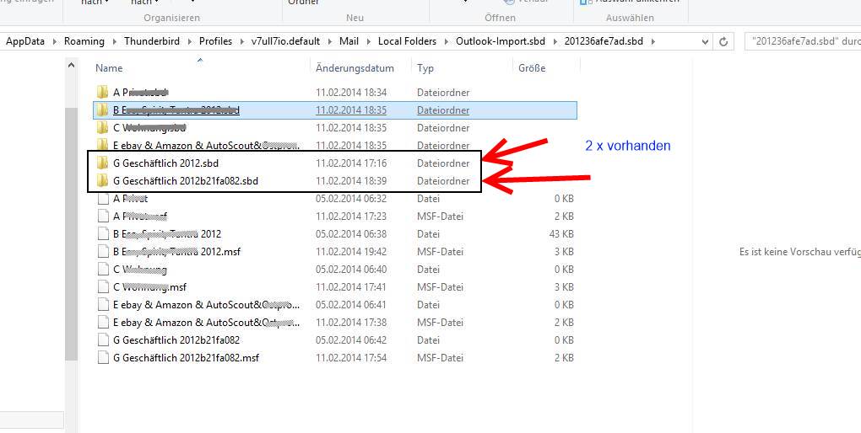
Task: Click the file icon of the extensionless G Geschäftlich 2012b21fa082 file
Action: (103, 339)
